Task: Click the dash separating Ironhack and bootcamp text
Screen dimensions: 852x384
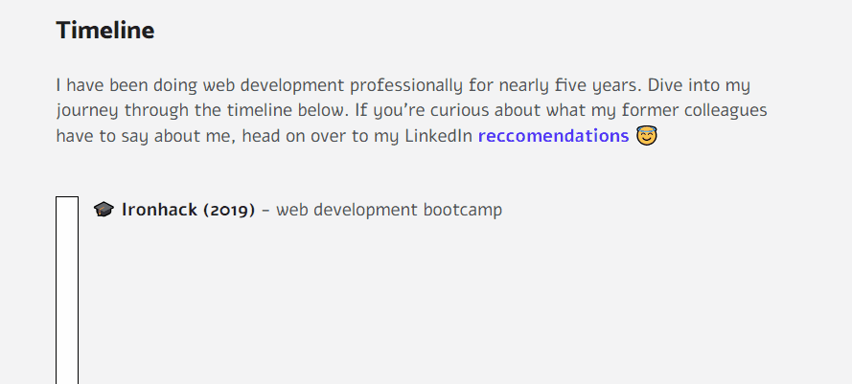Action: (x=265, y=210)
